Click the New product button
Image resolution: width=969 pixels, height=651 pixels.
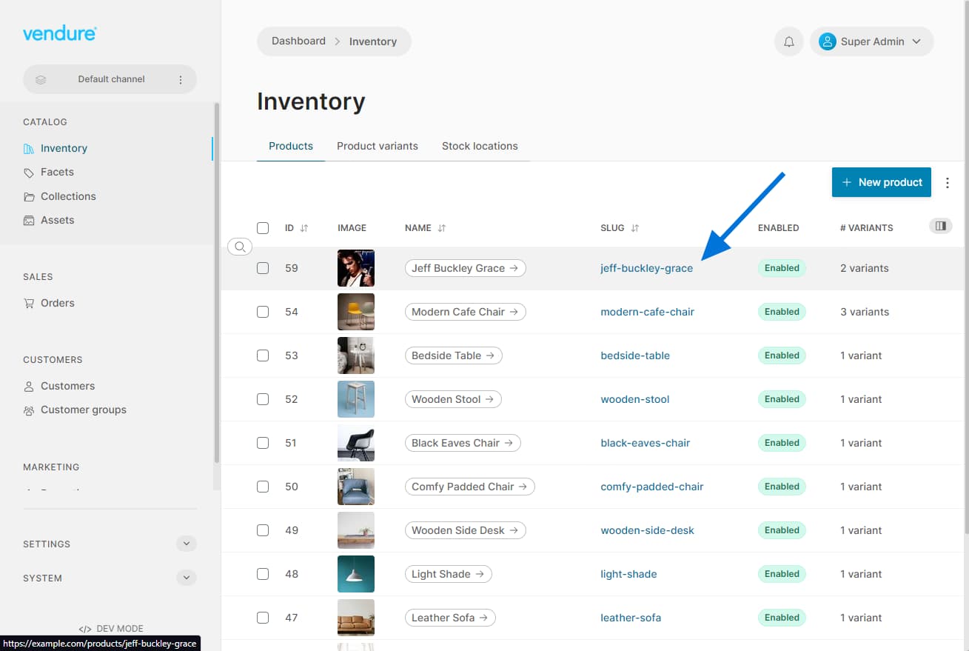click(881, 181)
